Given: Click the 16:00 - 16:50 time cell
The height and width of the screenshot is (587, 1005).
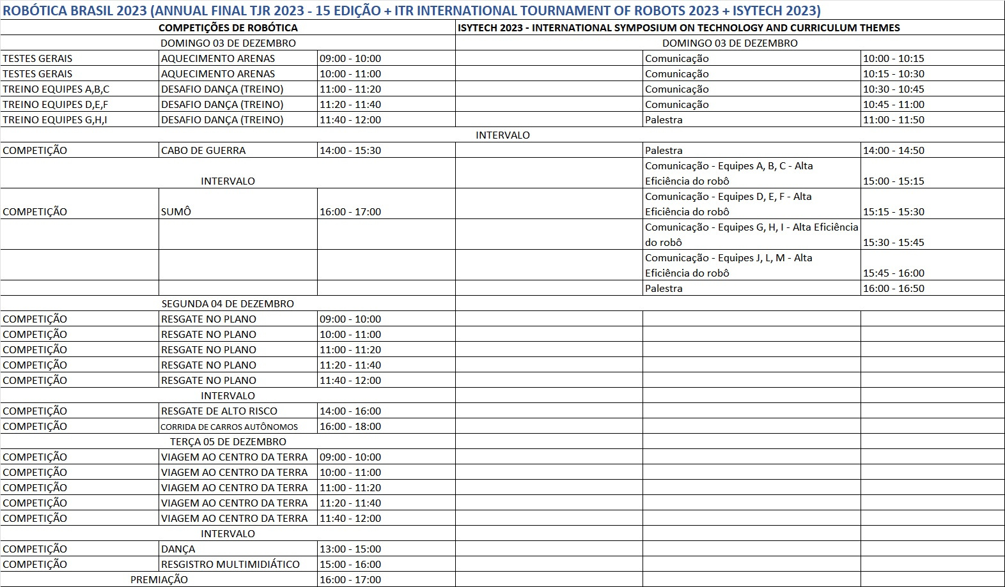Looking at the screenshot, I should click(x=893, y=289).
